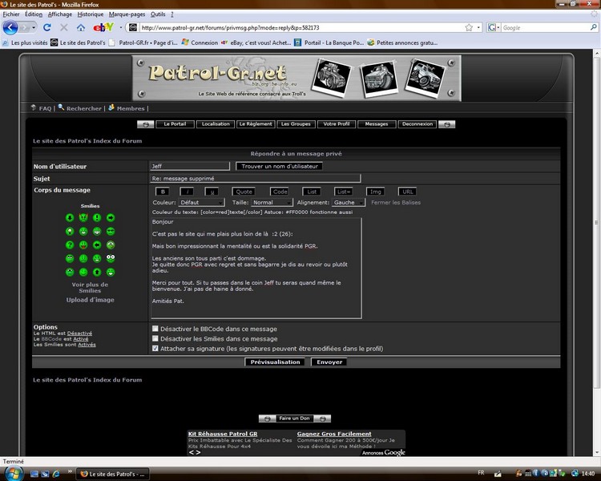601x481 pixels.
Task: Click the Faire un Don button
Action: 294,418
